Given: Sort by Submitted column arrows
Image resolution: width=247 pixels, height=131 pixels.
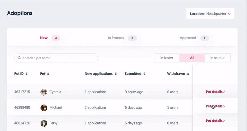Looking at the screenshot, I should click(x=144, y=74).
